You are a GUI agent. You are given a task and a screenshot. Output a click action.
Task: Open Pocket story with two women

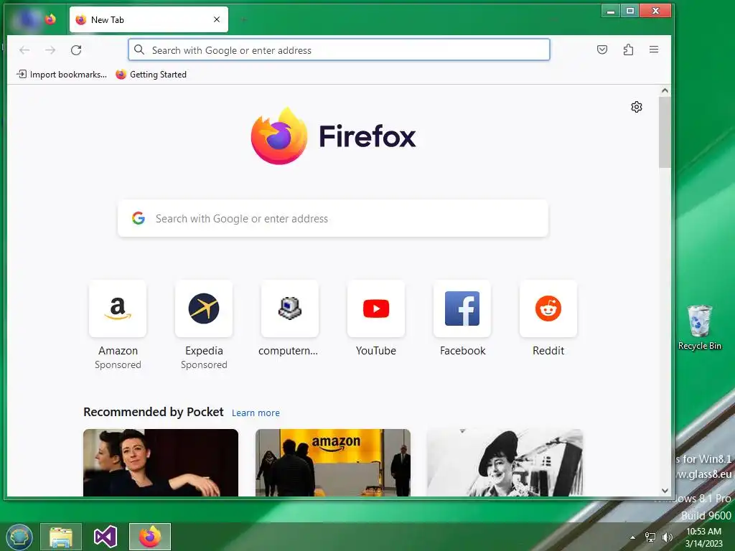(x=161, y=463)
